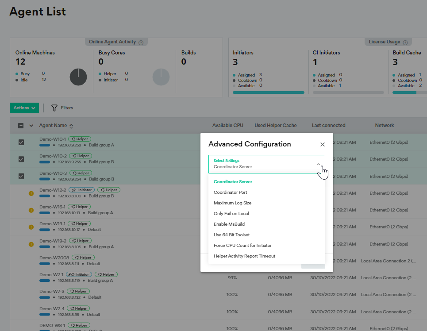The height and width of the screenshot is (331, 427).
Task: Toggle the select-all checkbox in table header
Action: 21,126
